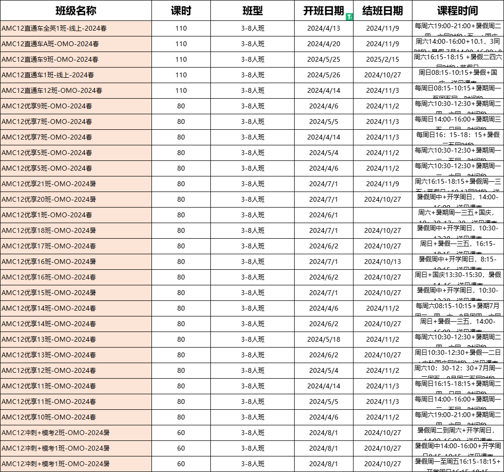Click schedule cell 周日08:15-10:15+暑假+国

[x=458, y=75]
